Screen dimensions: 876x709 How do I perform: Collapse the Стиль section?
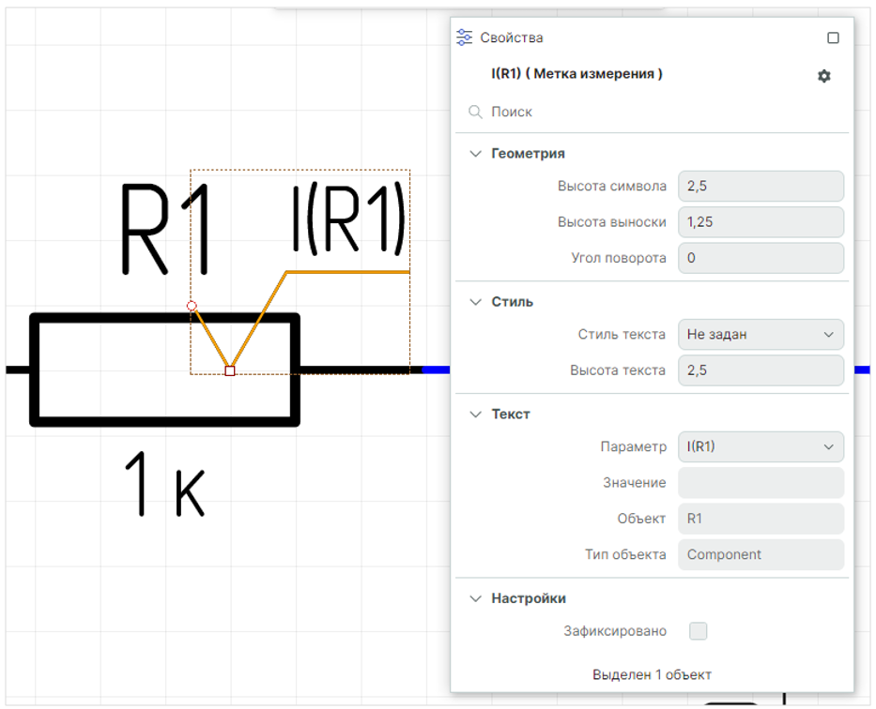click(x=472, y=302)
